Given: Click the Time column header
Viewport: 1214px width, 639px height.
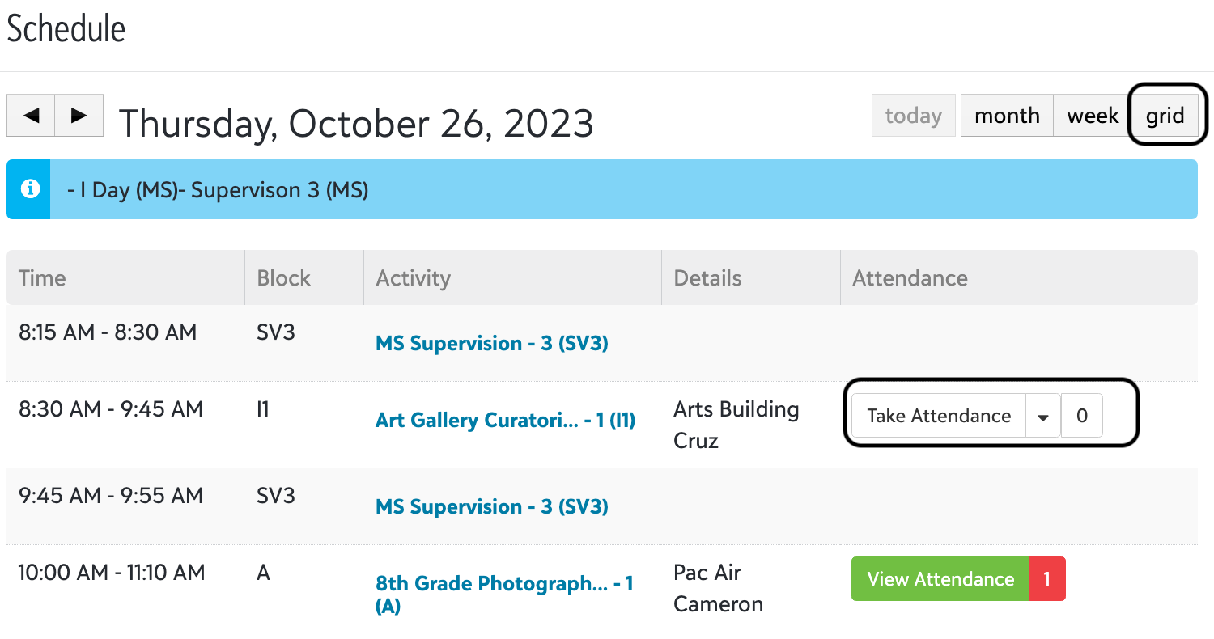Looking at the screenshot, I should [42, 278].
